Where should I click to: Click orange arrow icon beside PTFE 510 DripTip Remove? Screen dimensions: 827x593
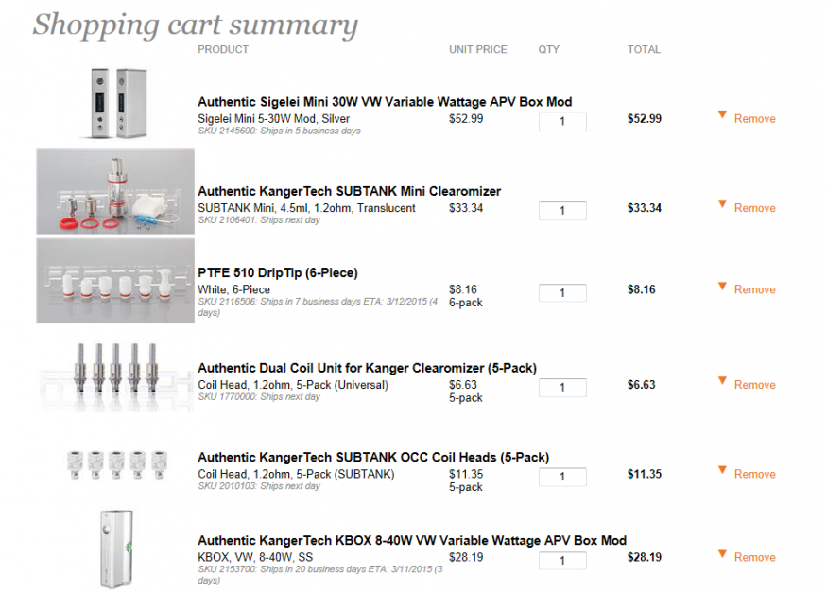coord(722,287)
